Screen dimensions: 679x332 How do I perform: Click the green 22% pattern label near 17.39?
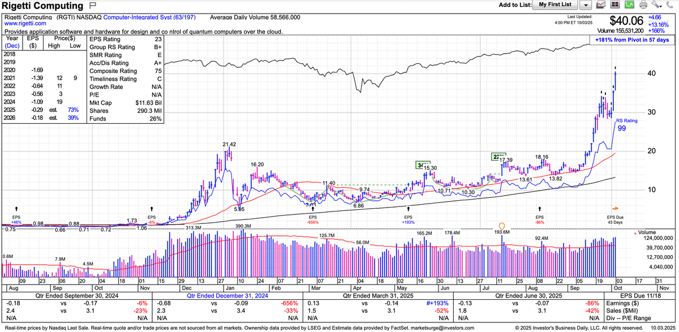(x=498, y=157)
